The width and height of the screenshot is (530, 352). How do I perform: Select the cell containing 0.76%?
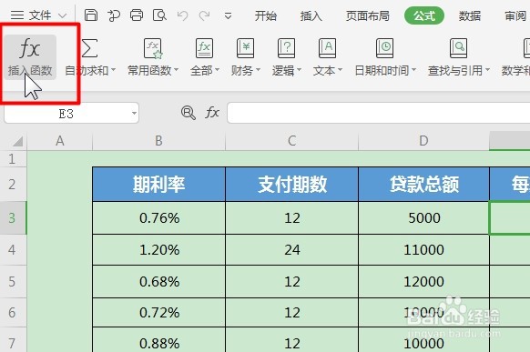[158, 217]
